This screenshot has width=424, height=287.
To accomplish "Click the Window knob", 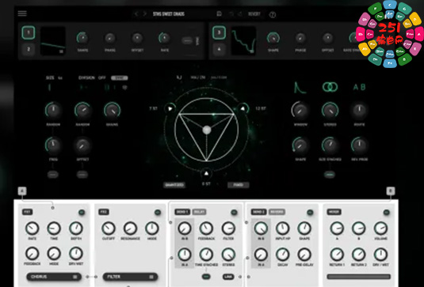I will point(300,110).
